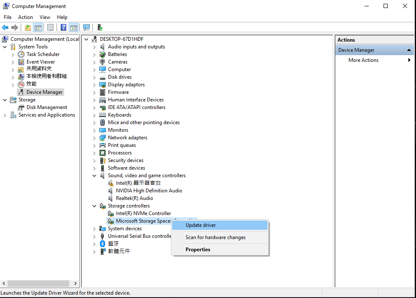Click the Update device driver toolbar icon
The width and height of the screenshot is (416, 298).
100,28
